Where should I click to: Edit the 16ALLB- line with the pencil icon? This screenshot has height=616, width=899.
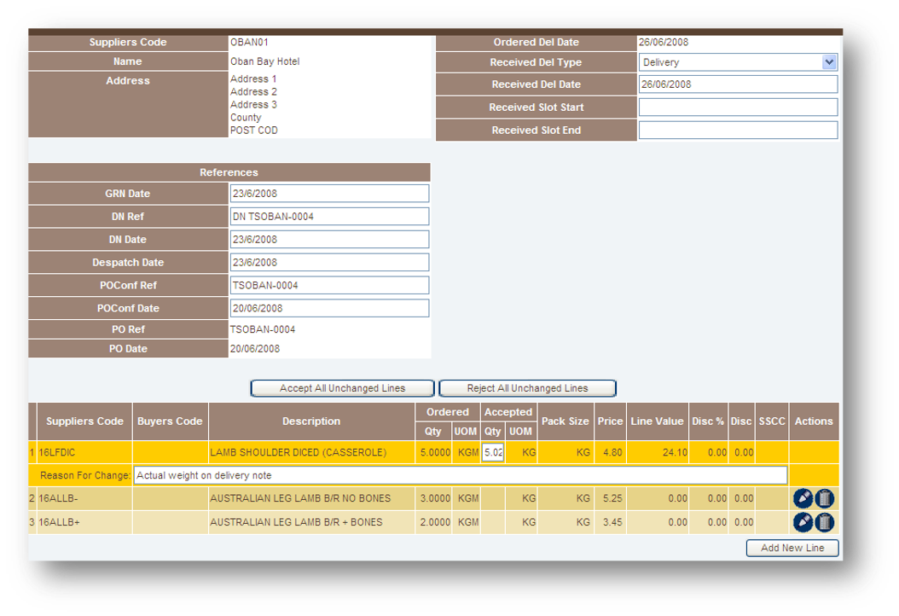coord(803,498)
